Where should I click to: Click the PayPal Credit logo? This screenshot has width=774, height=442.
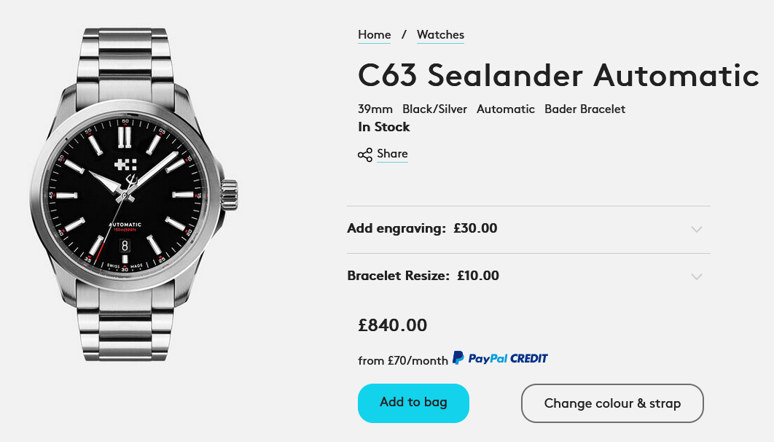(x=500, y=358)
